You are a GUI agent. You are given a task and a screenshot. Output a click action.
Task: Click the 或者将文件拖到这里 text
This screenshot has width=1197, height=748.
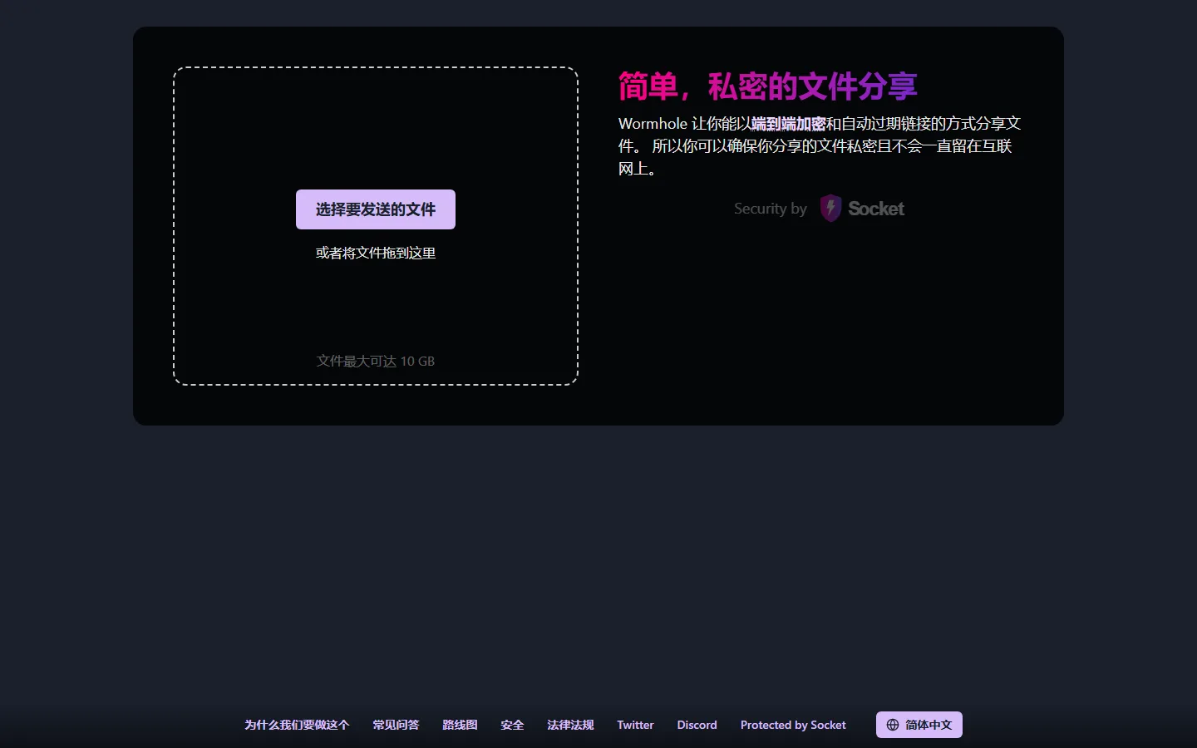coord(376,253)
